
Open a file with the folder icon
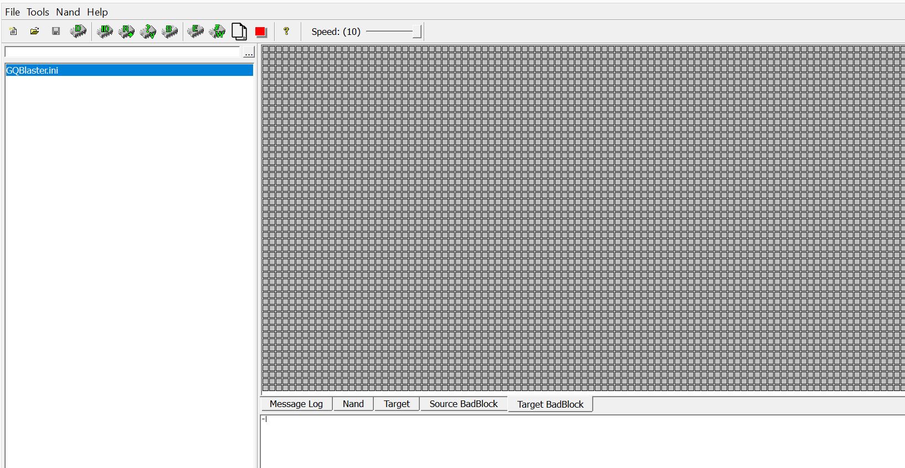(34, 32)
